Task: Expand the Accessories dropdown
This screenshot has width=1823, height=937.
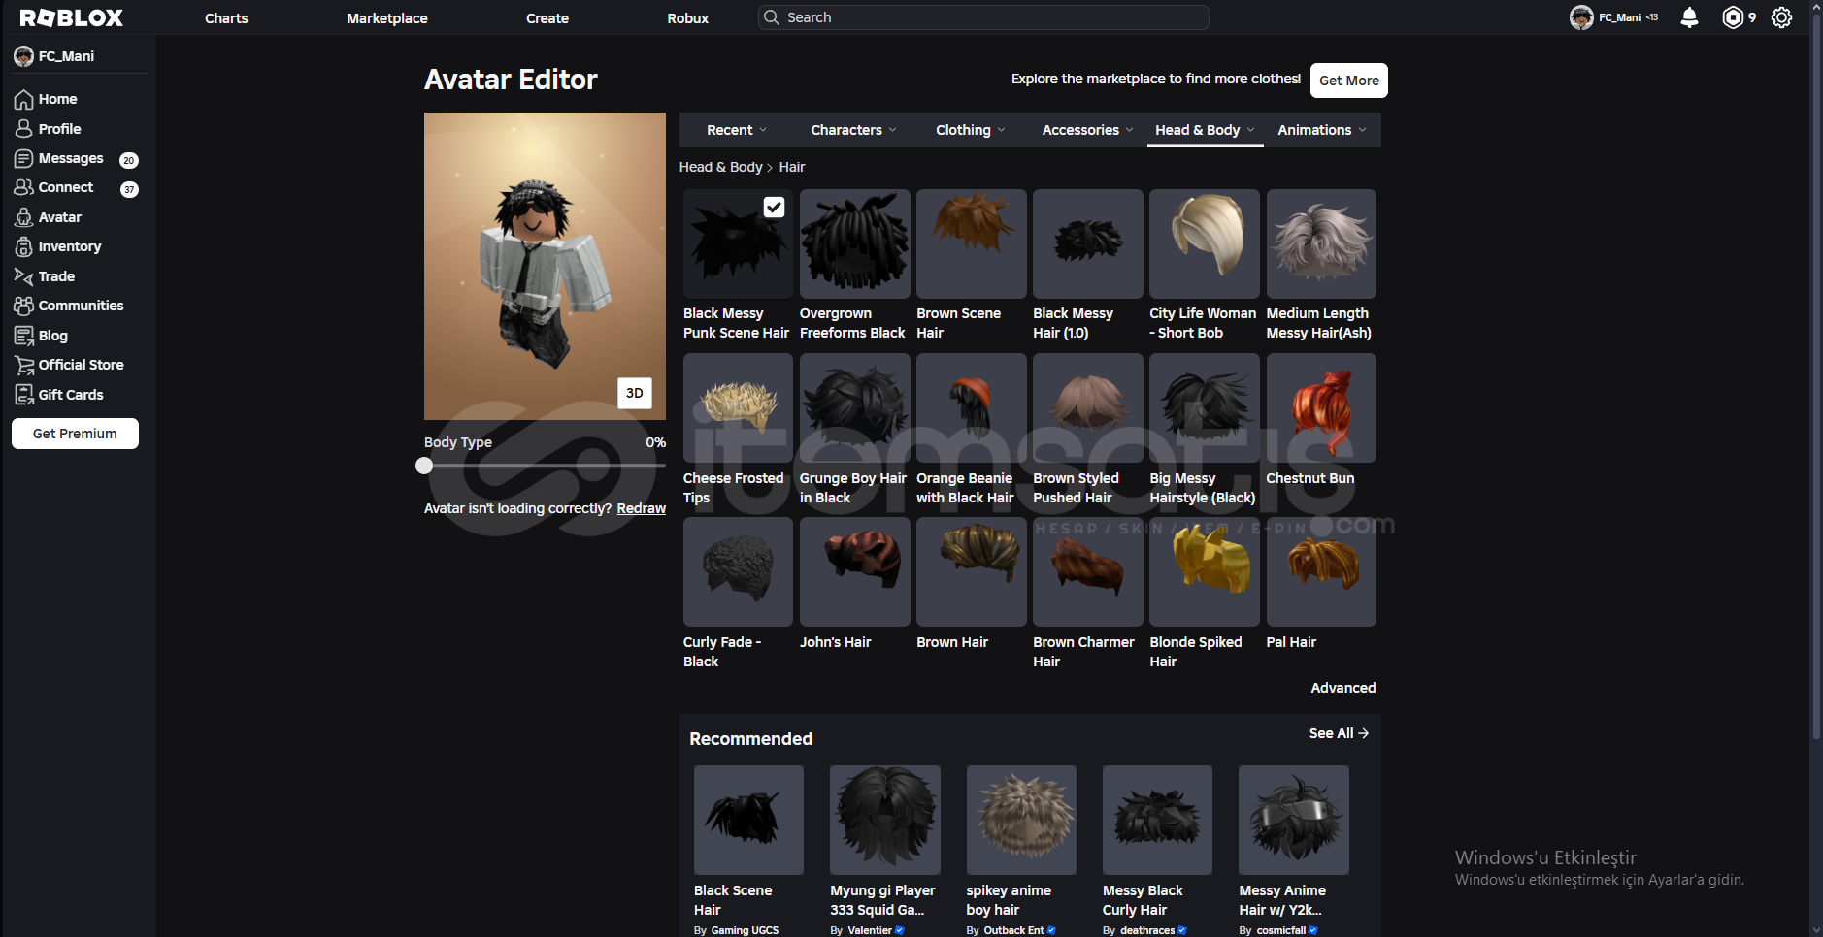Action: [x=1087, y=130]
